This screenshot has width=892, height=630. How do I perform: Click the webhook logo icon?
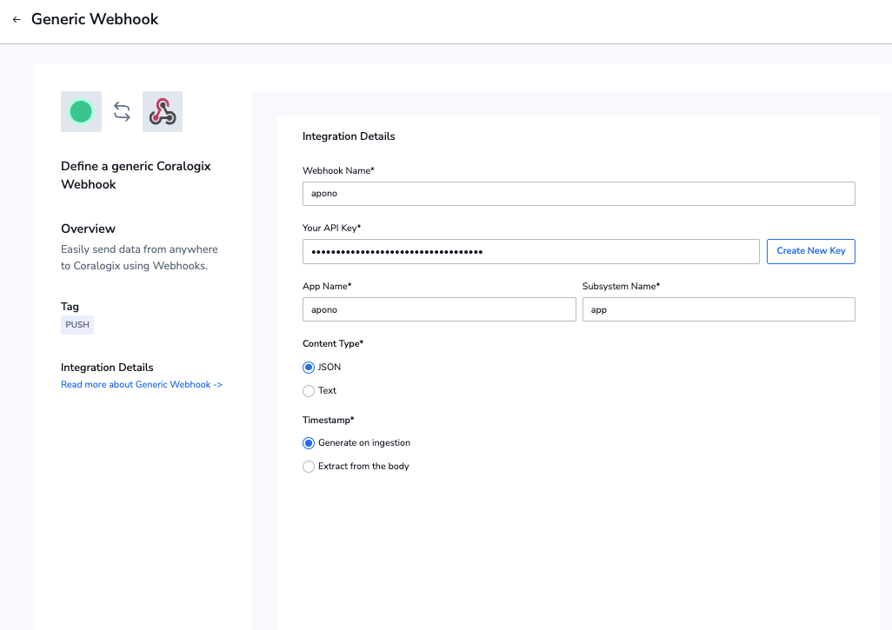[x=163, y=111]
